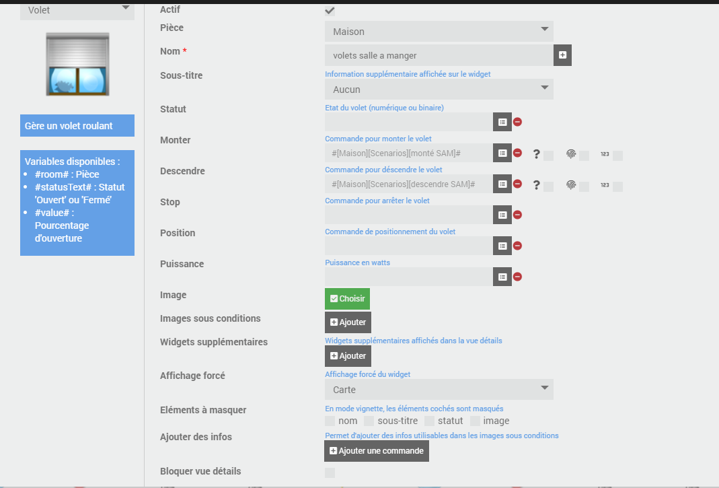Click the 'Gère un volet roulant' description box
This screenshot has height=488, width=719.
pyautogui.click(x=77, y=126)
